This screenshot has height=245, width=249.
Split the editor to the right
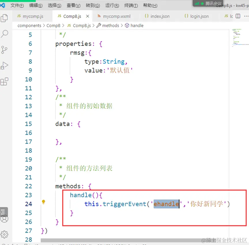pyautogui.click(x=238, y=16)
